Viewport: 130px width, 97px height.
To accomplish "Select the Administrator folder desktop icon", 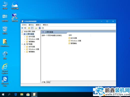I will tap(5, 43).
